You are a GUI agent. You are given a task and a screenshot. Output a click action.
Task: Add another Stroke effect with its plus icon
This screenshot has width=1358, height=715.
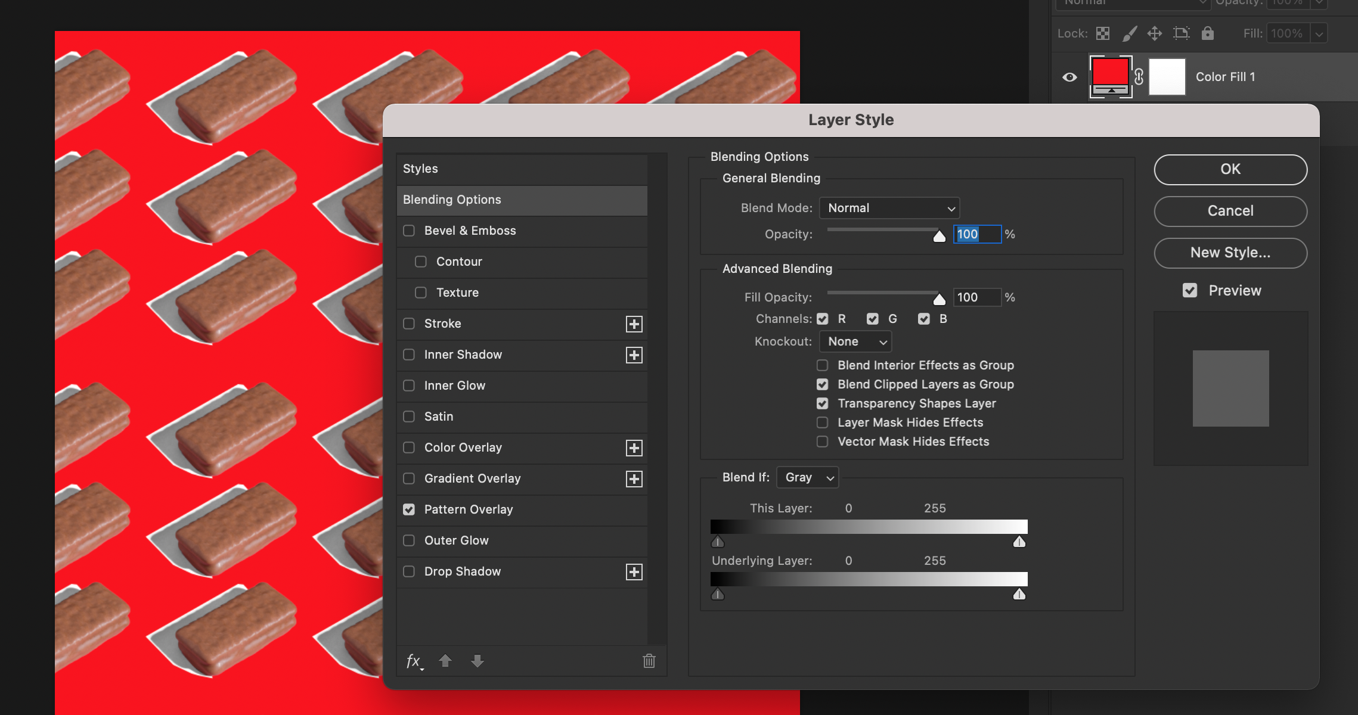coord(634,324)
